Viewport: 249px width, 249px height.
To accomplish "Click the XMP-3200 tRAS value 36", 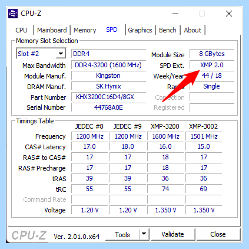I will click(165, 178).
